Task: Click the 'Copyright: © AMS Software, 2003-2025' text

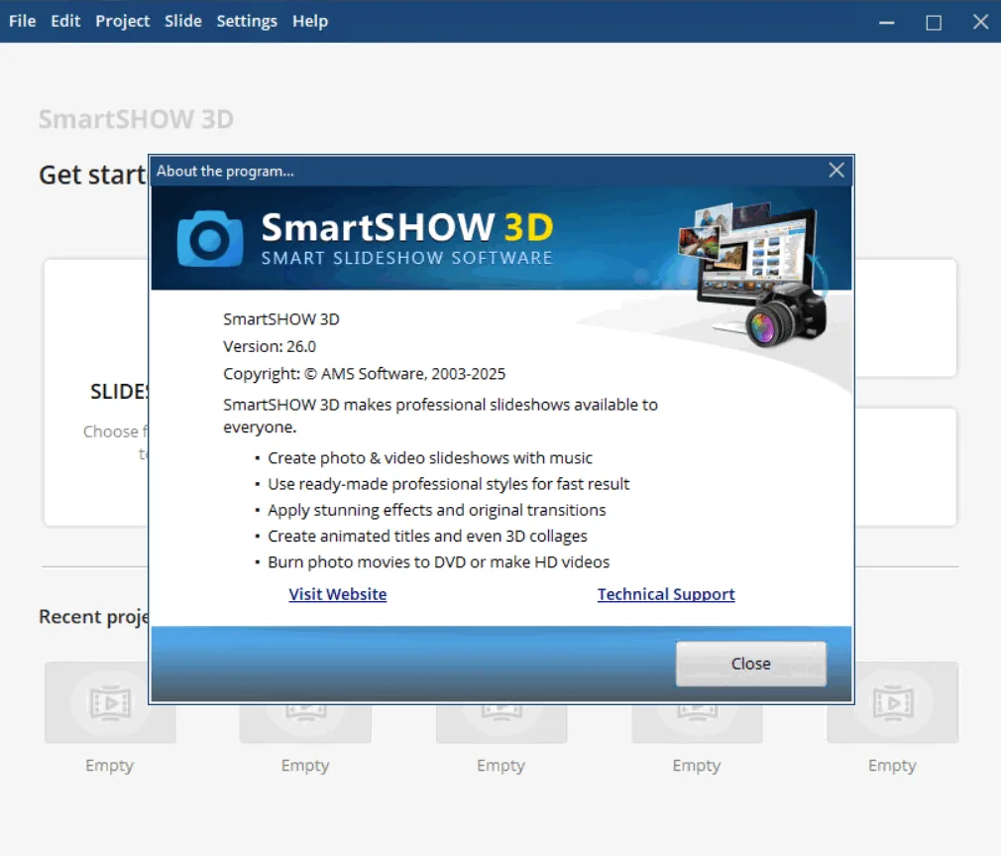Action: click(x=364, y=374)
